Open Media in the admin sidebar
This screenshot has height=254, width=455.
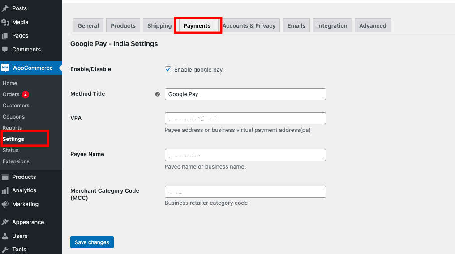coord(20,22)
